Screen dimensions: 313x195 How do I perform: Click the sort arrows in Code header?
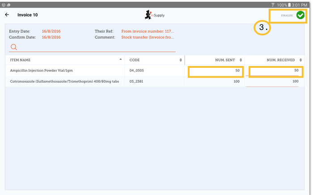click(x=181, y=60)
